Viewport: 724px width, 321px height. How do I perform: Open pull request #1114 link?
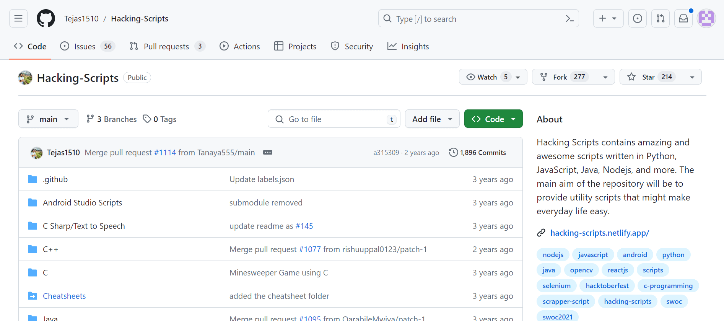coord(165,152)
